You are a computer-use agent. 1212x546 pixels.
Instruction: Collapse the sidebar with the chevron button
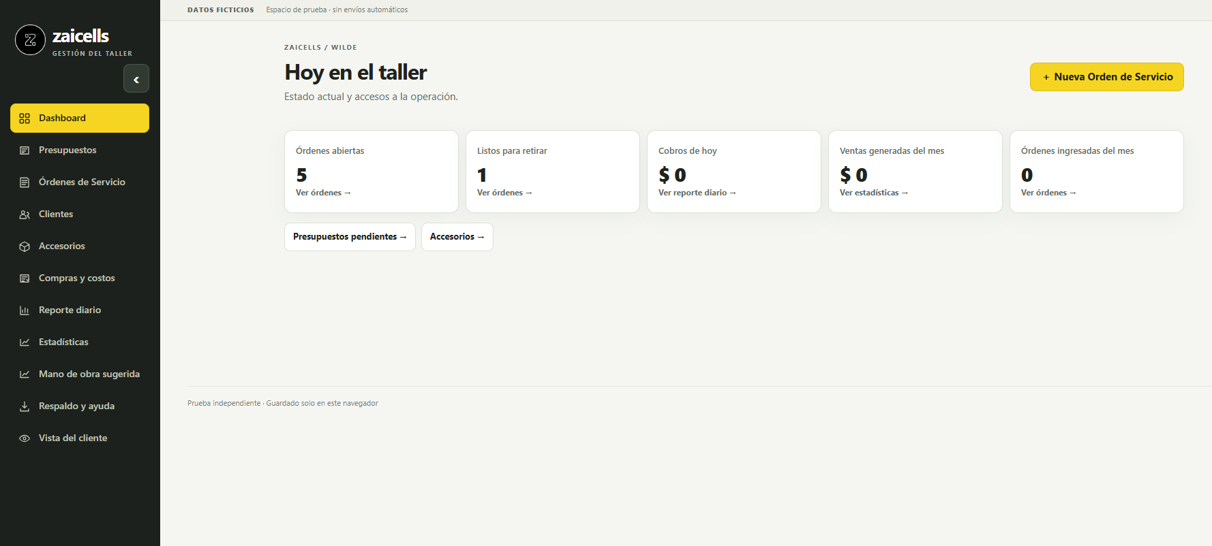136,79
